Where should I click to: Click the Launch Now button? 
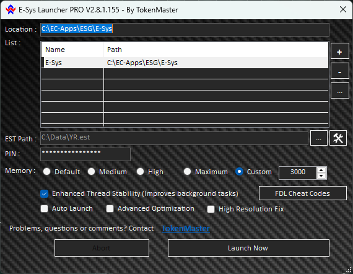(x=248, y=248)
